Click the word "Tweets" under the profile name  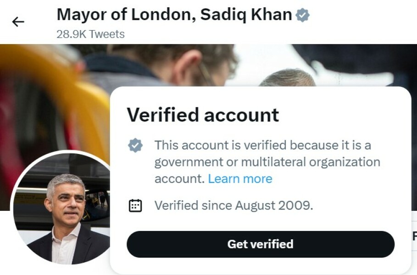(107, 34)
